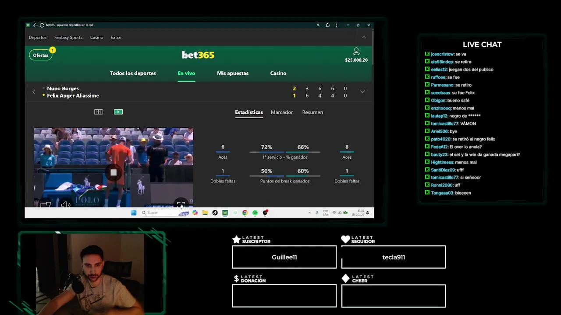Click the streamer webcam feed

pos(90,274)
